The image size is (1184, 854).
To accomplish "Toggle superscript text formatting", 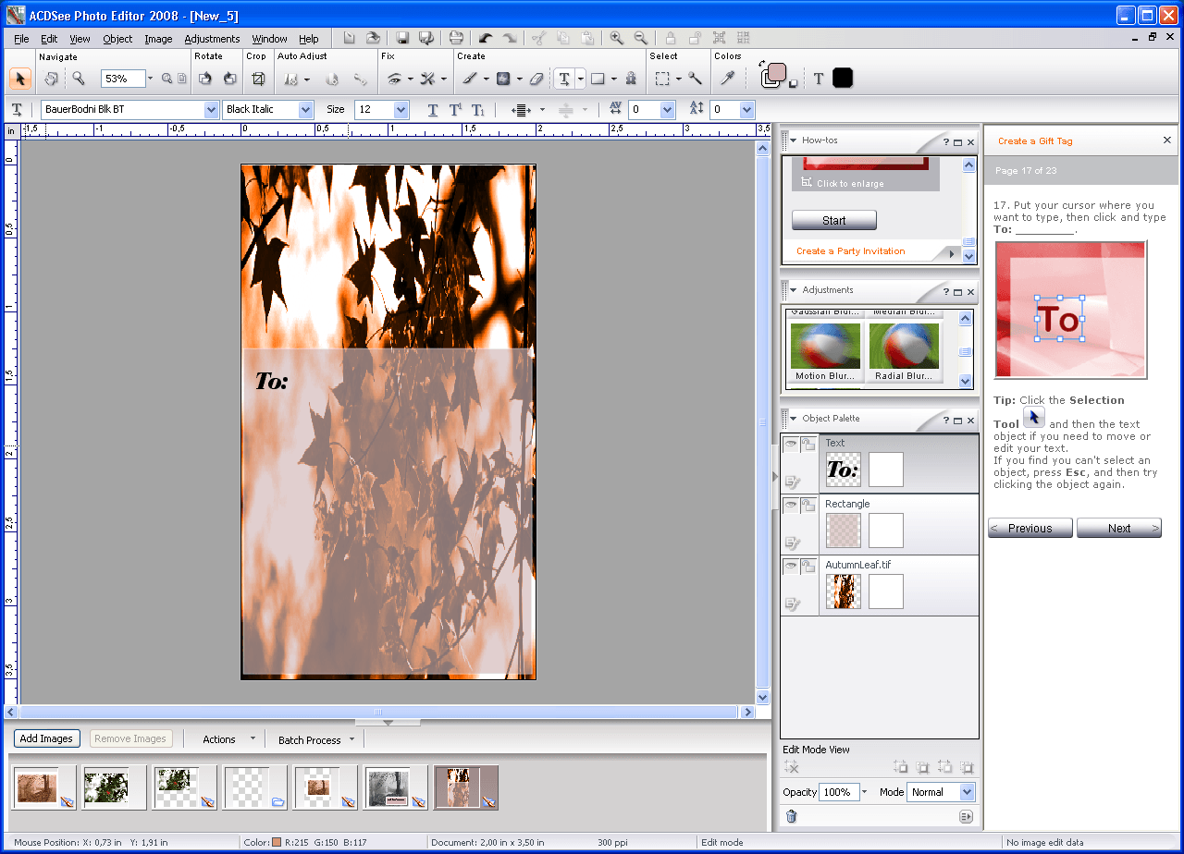I will click(x=453, y=109).
